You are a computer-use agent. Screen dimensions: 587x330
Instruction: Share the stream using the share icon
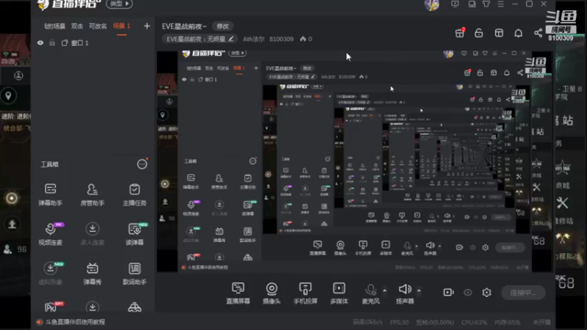click(x=538, y=33)
